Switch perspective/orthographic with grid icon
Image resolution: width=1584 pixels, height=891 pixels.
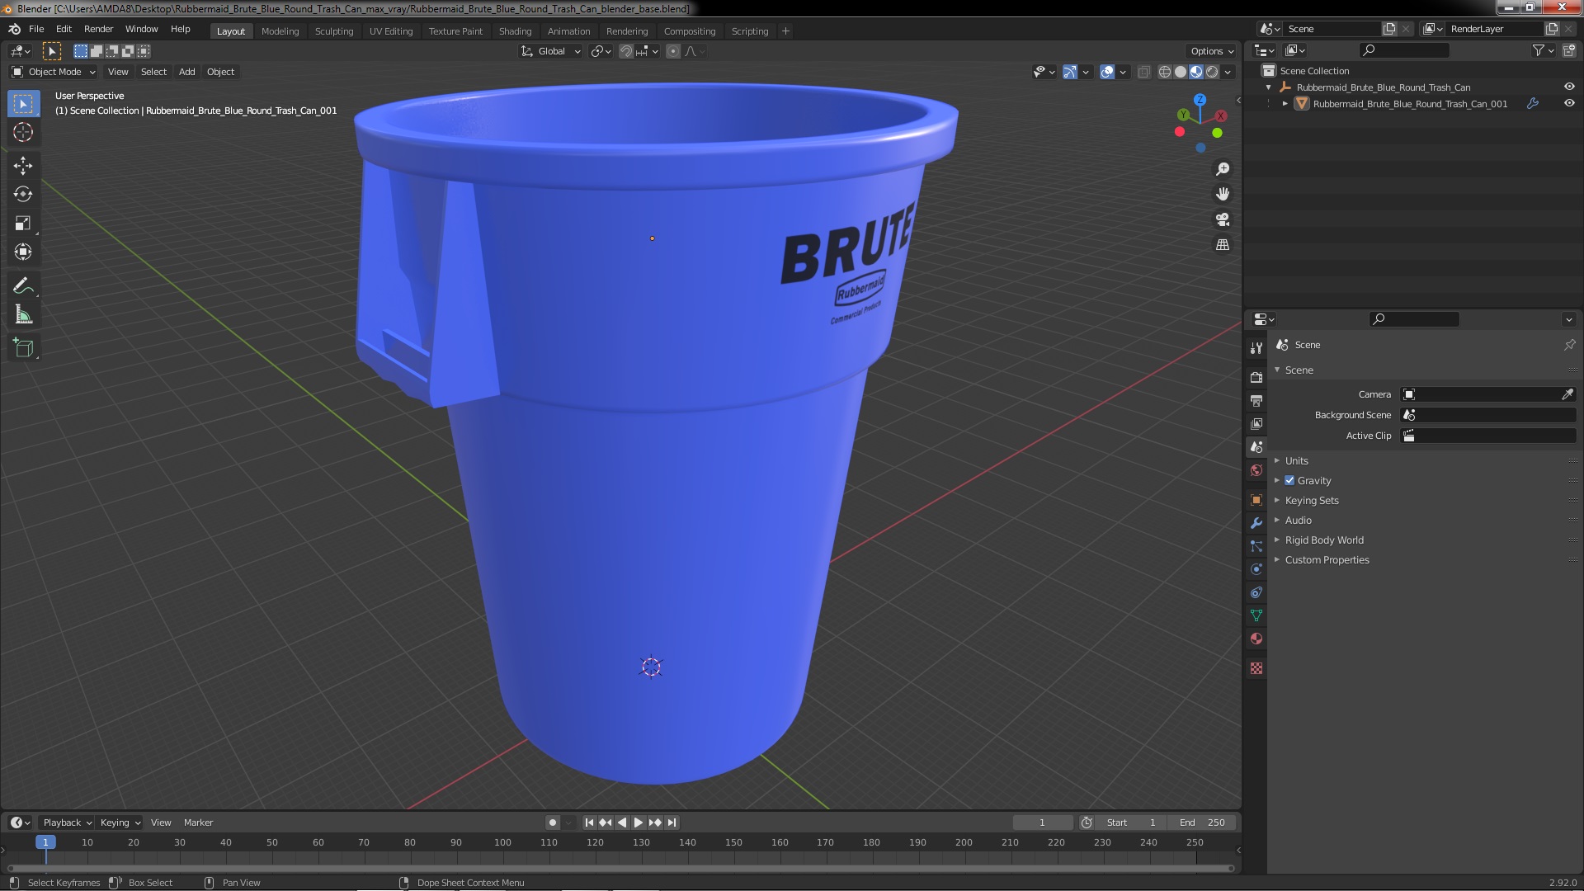click(x=1223, y=245)
